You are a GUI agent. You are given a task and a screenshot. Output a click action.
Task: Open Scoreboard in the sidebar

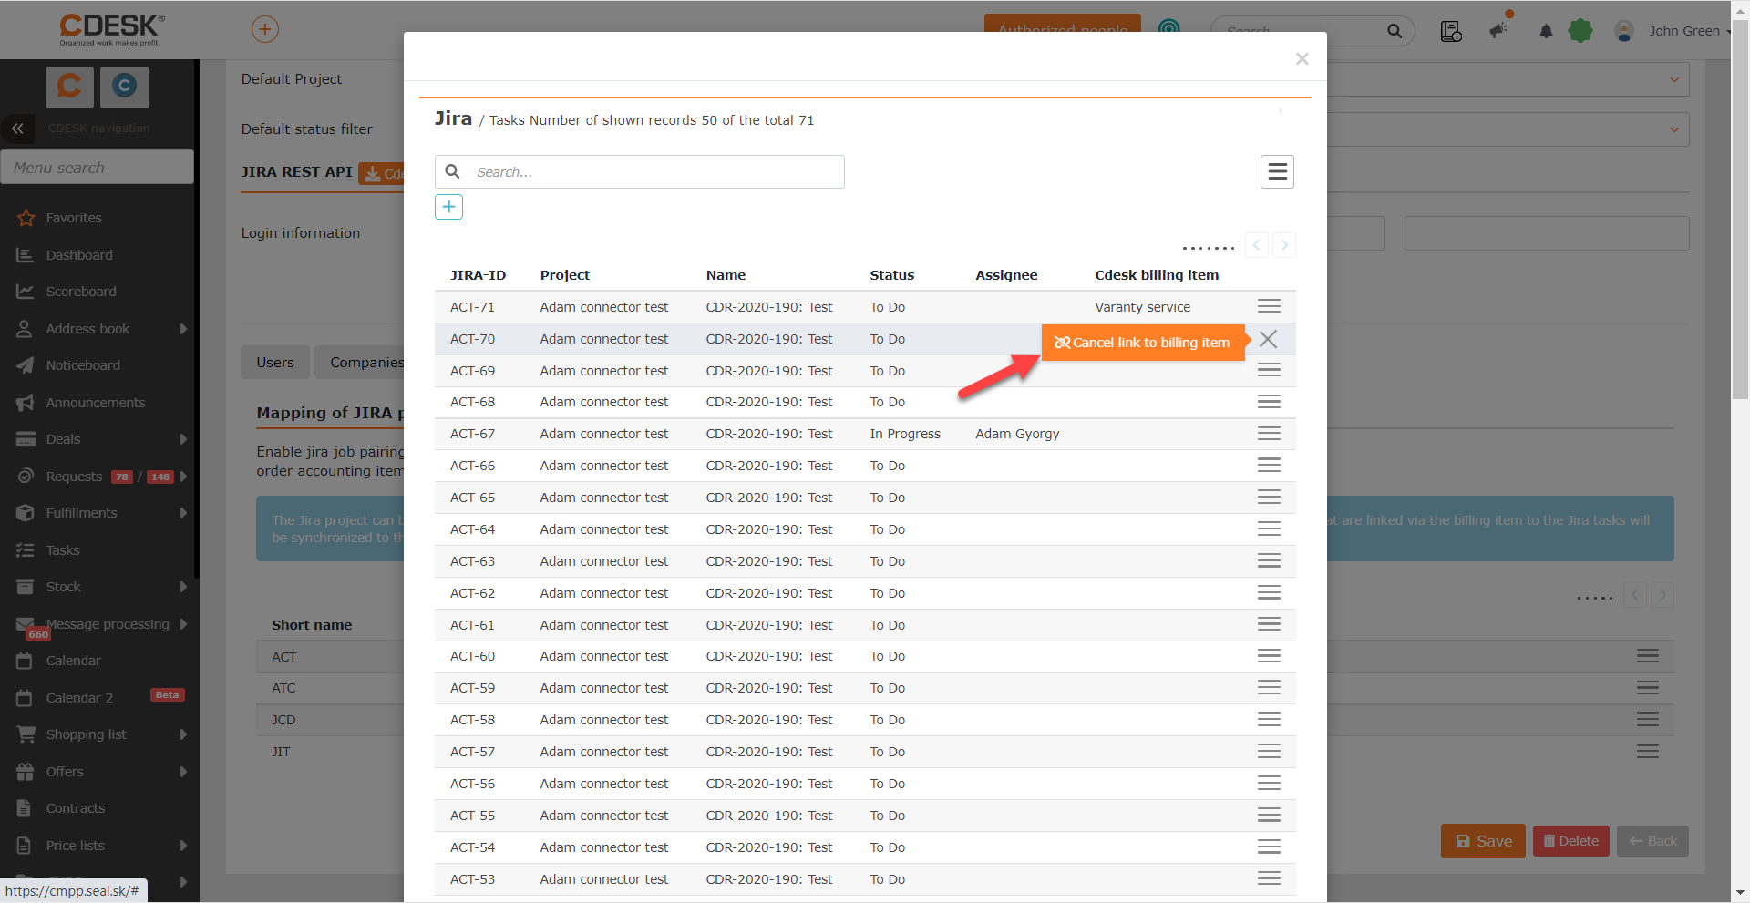pyautogui.click(x=81, y=292)
